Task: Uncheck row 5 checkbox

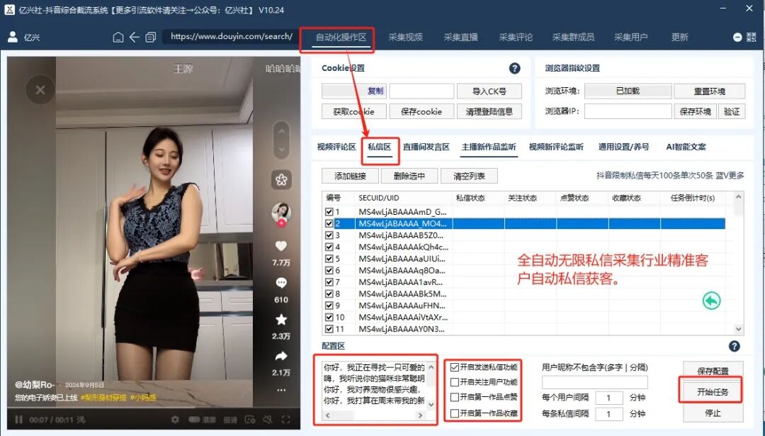Action: 329,259
